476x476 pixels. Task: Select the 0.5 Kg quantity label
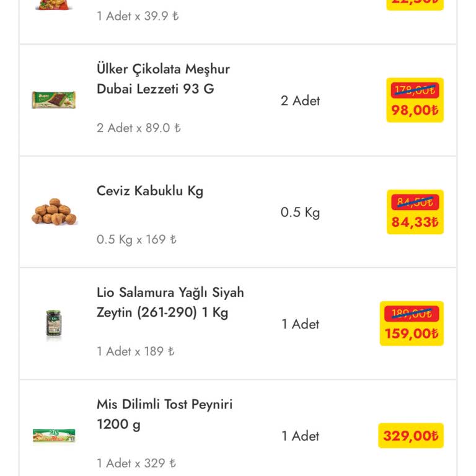click(x=300, y=213)
